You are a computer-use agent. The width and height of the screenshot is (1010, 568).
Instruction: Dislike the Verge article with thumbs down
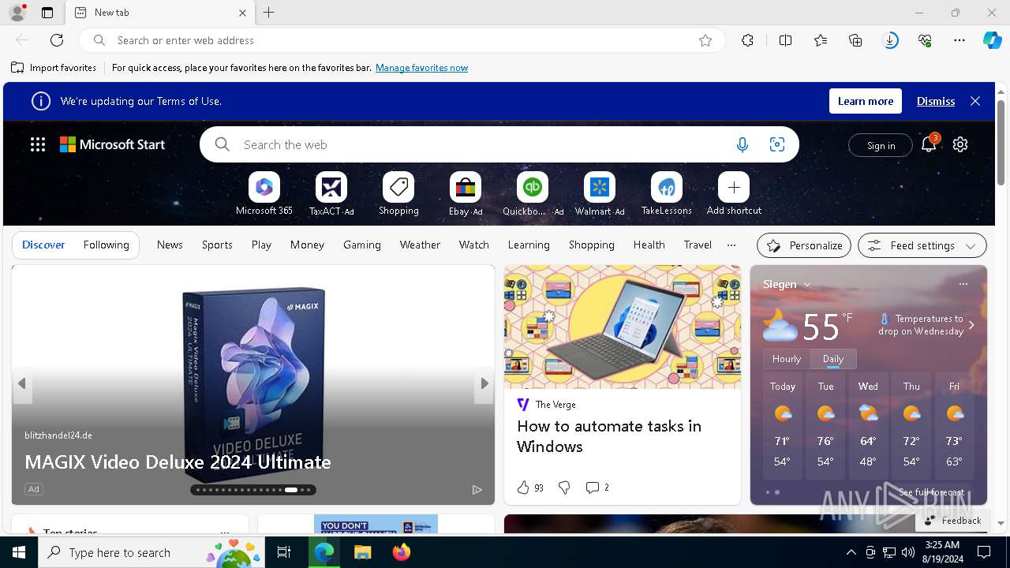click(x=564, y=488)
